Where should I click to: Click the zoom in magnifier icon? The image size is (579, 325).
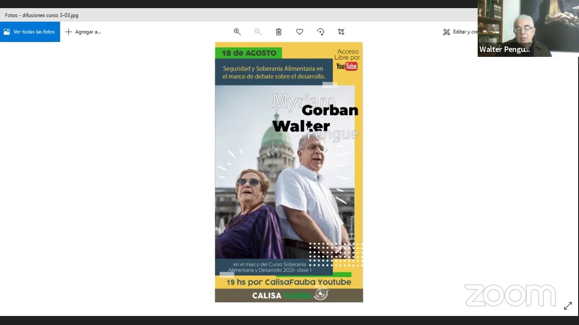point(237,32)
